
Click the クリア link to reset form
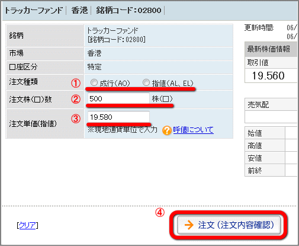pos(27,225)
